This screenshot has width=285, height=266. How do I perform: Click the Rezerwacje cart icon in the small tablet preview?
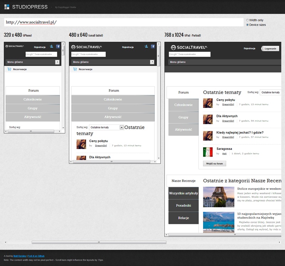(75, 69)
